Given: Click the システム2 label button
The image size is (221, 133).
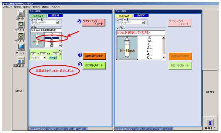Looking at the screenshot, I should coord(124,16).
